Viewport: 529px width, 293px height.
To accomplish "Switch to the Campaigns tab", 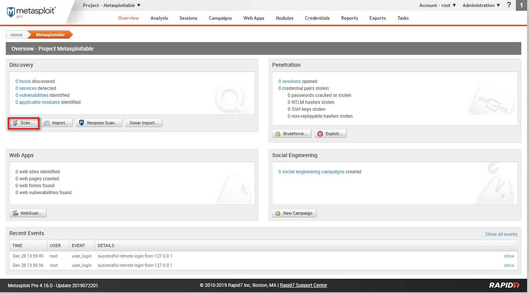I will pyautogui.click(x=220, y=18).
